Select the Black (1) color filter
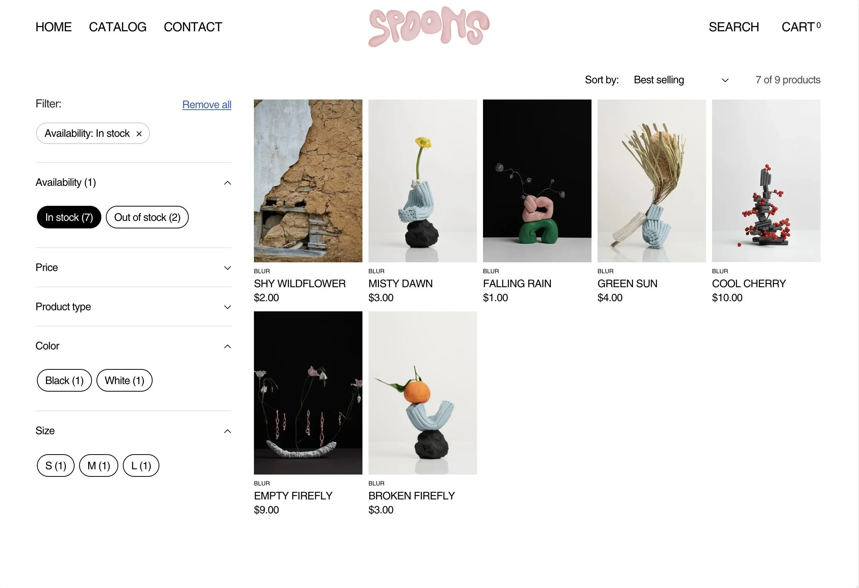The height and width of the screenshot is (588, 859). click(x=64, y=380)
